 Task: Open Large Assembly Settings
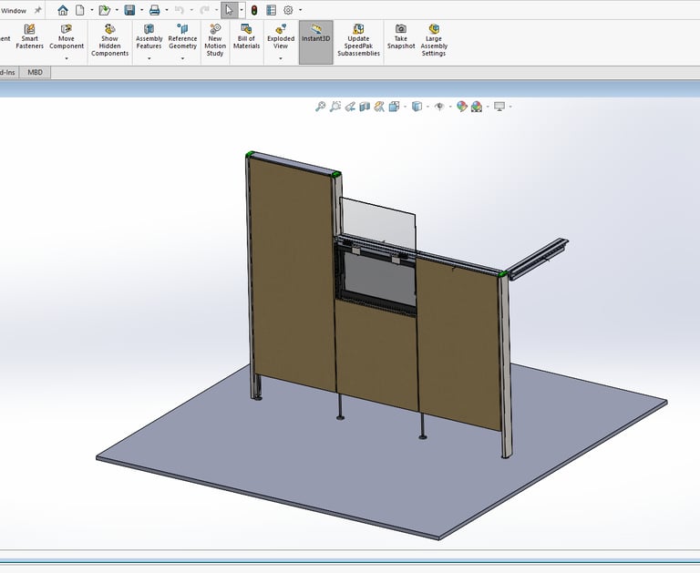coord(434,41)
